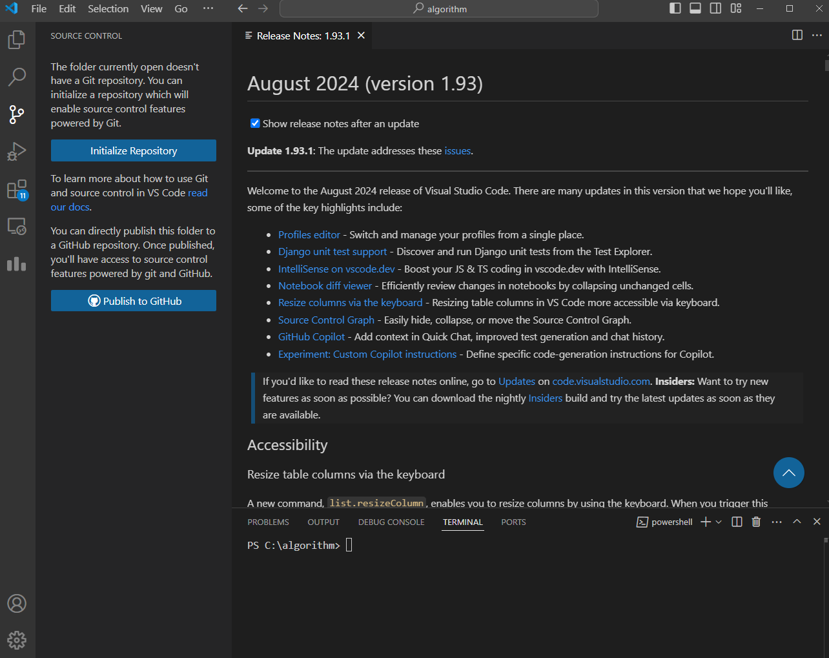Open the Accounts icon
Image resolution: width=829 pixels, height=658 pixels.
17,603
